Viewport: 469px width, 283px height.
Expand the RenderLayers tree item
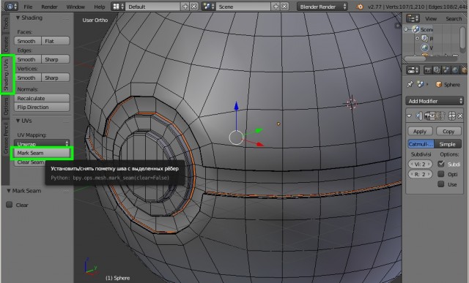[417, 38]
